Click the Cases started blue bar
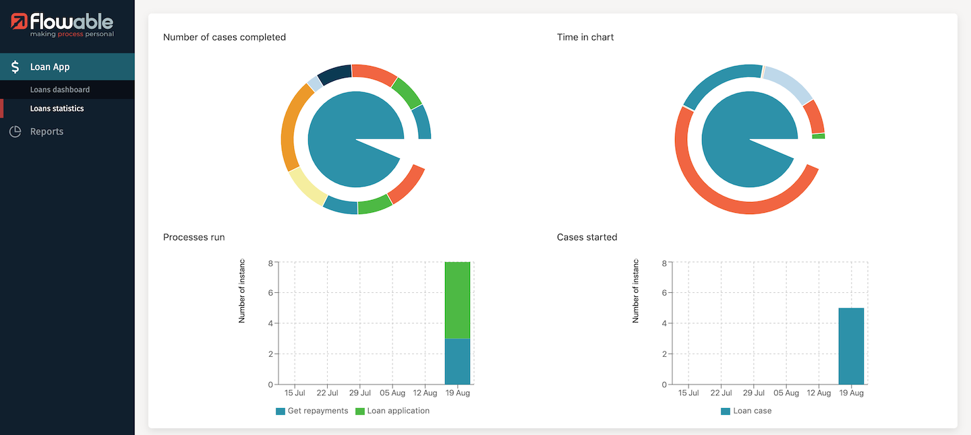 851,346
